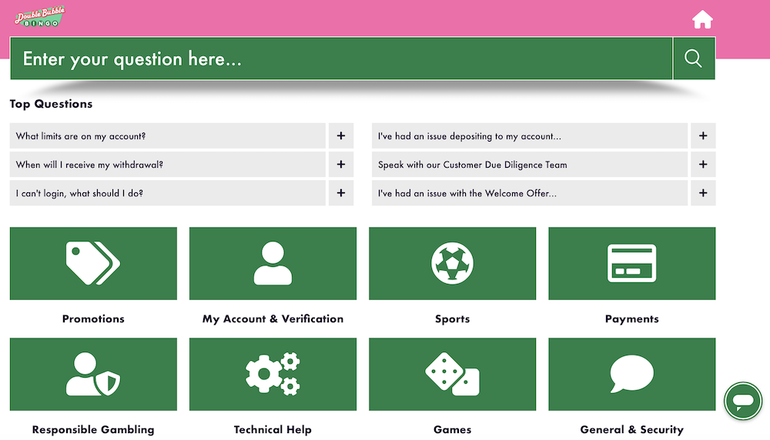Viewport: 770px width, 440px height.
Task: Select the Promotions label
Action: coord(93,318)
